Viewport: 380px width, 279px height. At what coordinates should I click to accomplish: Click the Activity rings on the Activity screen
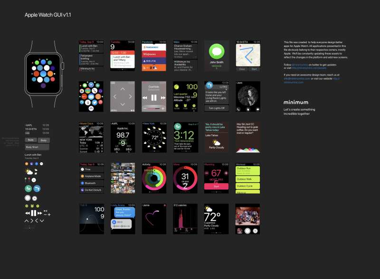pos(154,178)
